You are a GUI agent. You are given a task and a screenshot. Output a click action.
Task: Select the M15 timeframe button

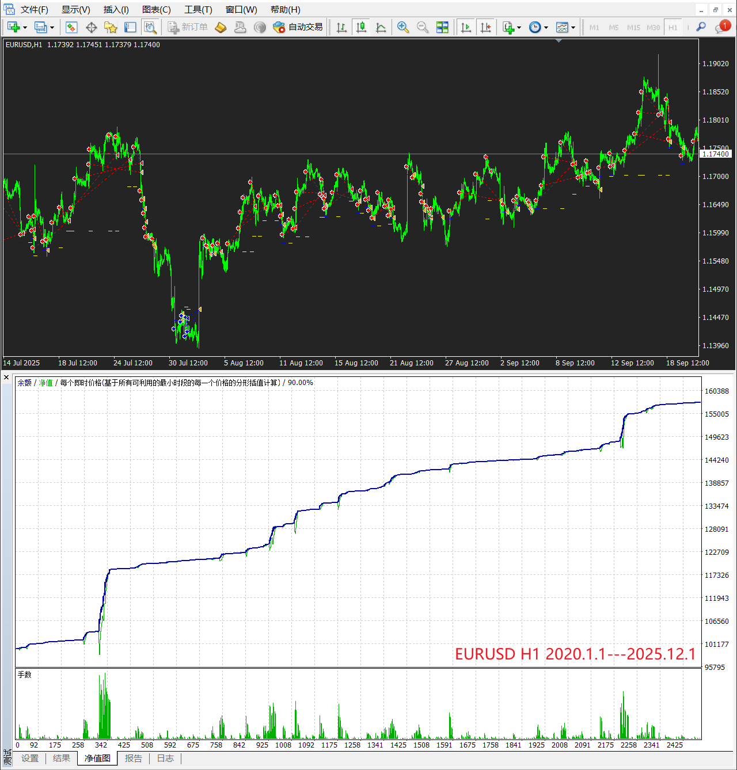tap(633, 28)
